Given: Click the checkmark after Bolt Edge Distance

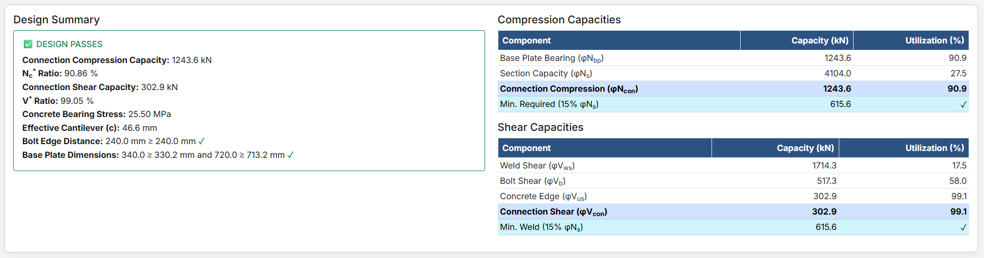Looking at the screenshot, I should pyautogui.click(x=201, y=141).
